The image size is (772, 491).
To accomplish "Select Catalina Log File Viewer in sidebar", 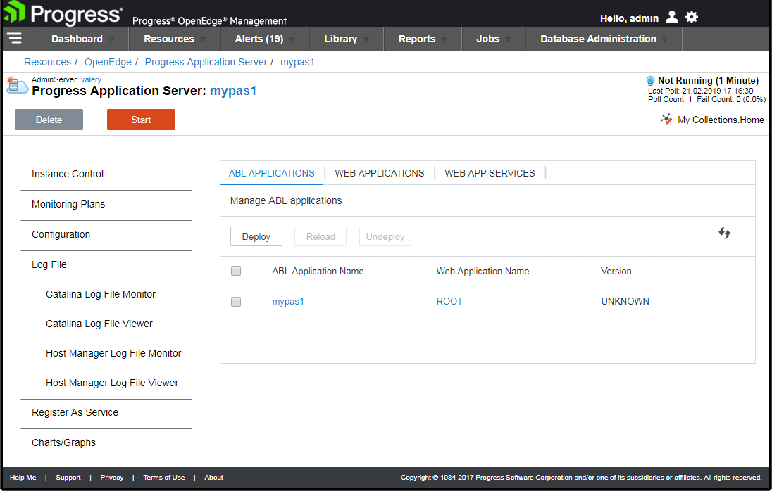I will [x=99, y=324].
